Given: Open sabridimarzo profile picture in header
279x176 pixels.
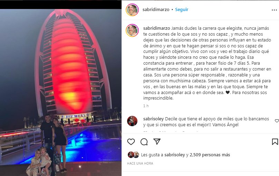Looking at the screenshot, I should (132, 10).
